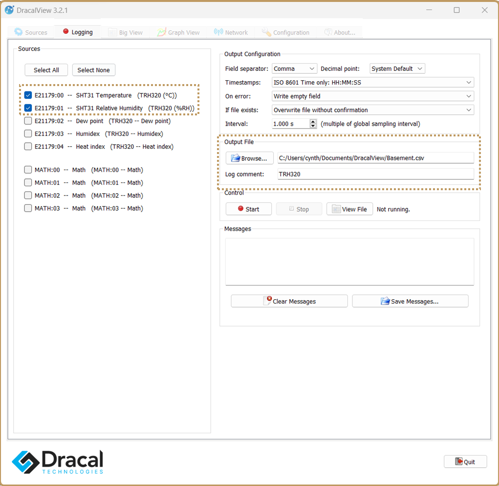Click the Interval value field
The height and width of the screenshot is (486, 499).
click(x=291, y=124)
